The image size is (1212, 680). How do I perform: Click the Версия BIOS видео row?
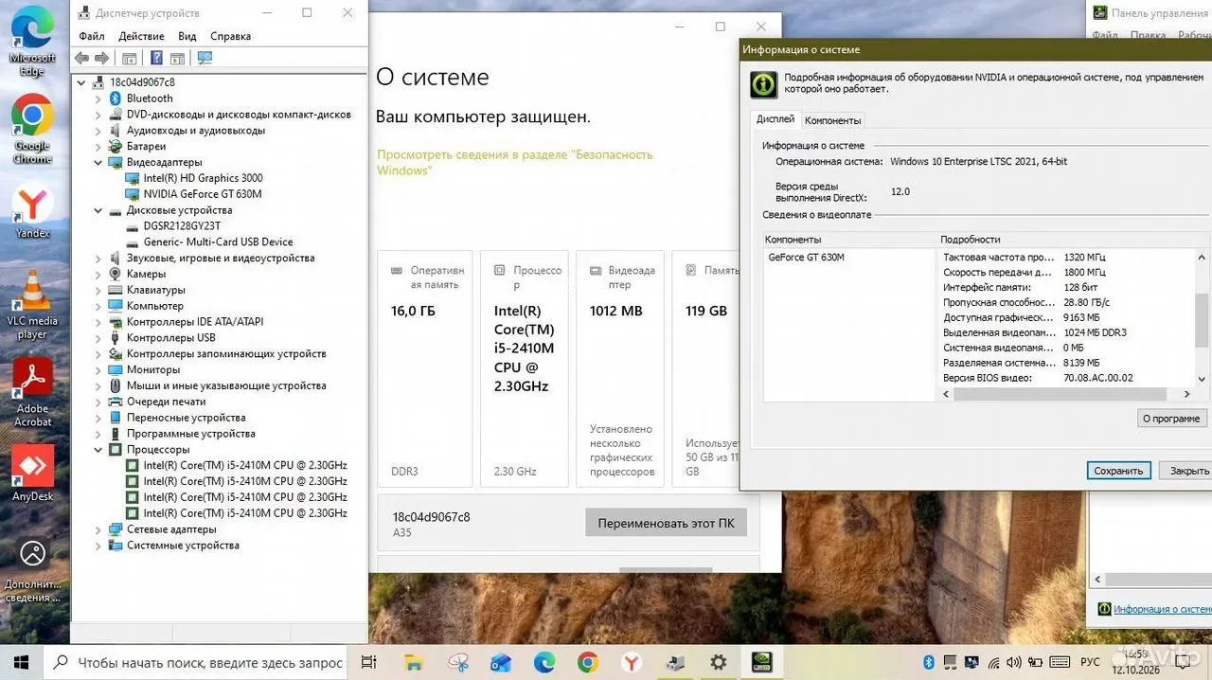[1066, 378]
